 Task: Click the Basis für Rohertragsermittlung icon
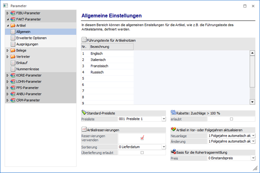(x=173, y=152)
